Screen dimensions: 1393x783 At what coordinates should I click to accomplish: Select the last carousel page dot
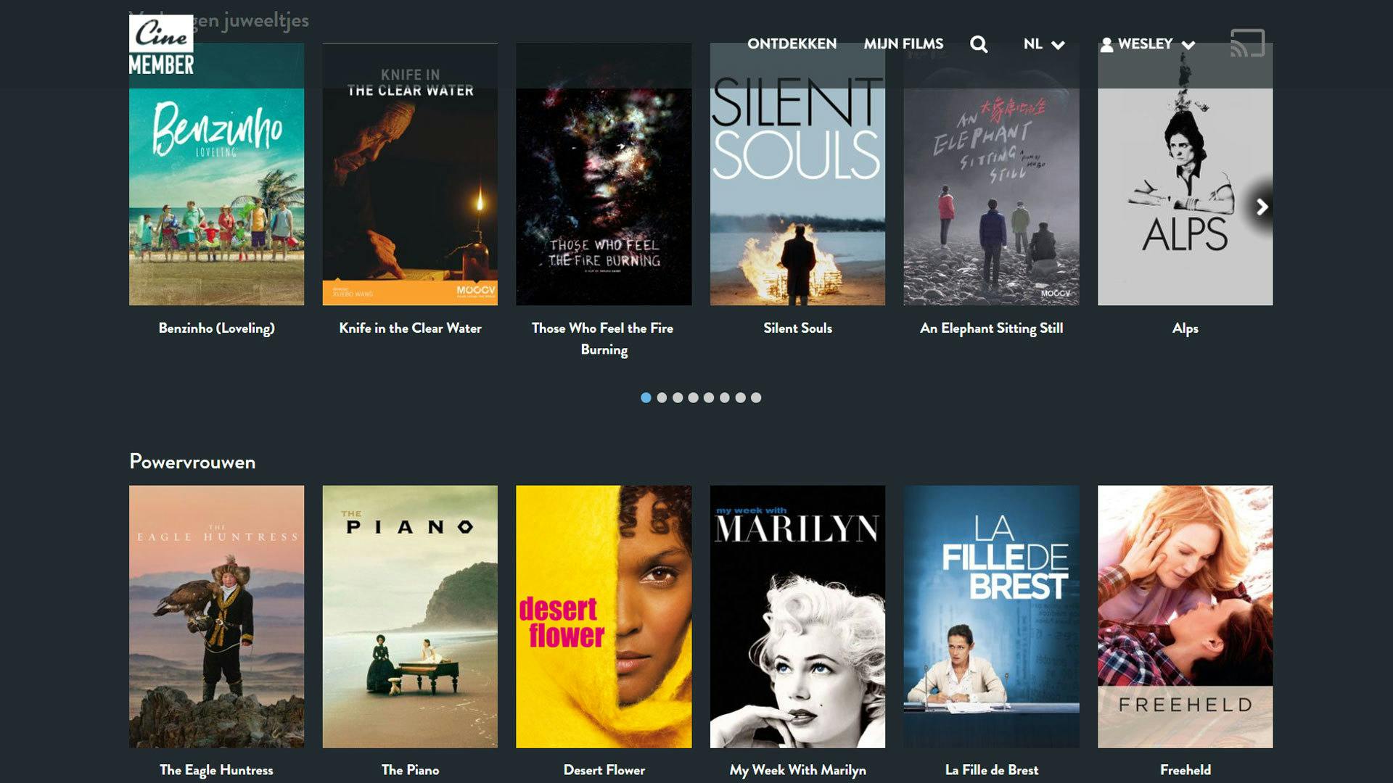pos(756,397)
